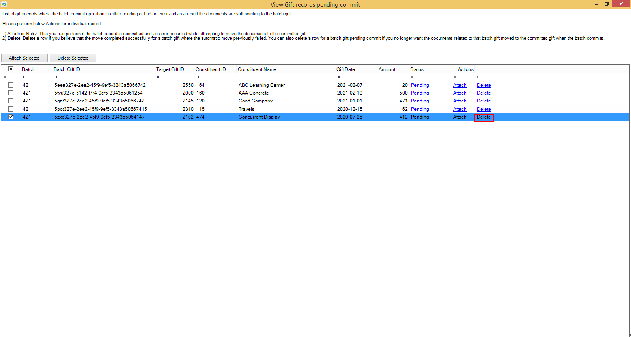Sort by the Constituent Name column header

tap(257, 69)
